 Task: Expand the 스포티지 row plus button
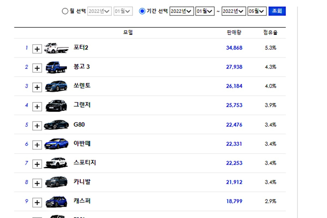click(37, 164)
